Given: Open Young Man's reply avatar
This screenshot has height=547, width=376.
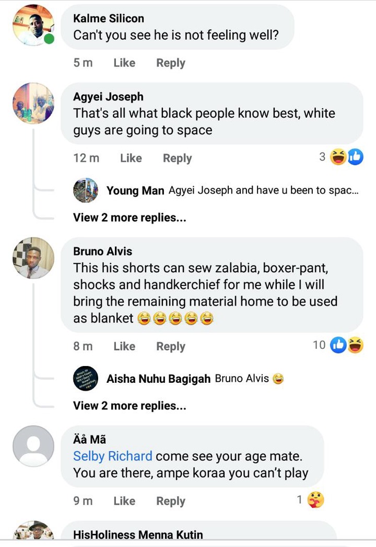Looking at the screenshot, I should point(86,190).
